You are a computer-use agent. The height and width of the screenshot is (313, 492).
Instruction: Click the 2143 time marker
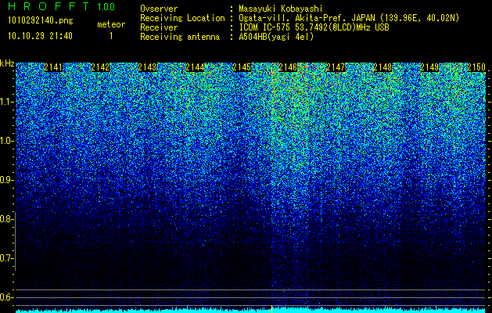click(148, 67)
